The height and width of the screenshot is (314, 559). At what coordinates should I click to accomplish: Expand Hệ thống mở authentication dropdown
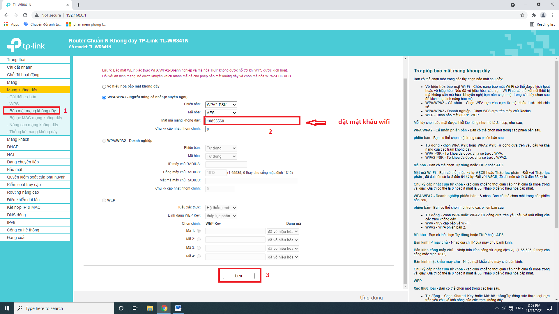[x=221, y=208]
